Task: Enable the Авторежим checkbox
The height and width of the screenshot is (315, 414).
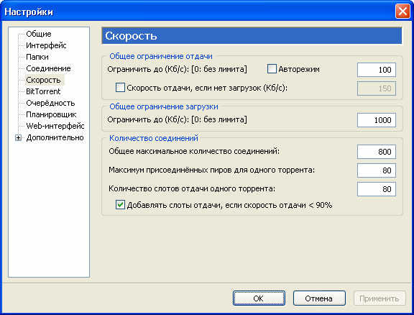Action: coord(272,69)
